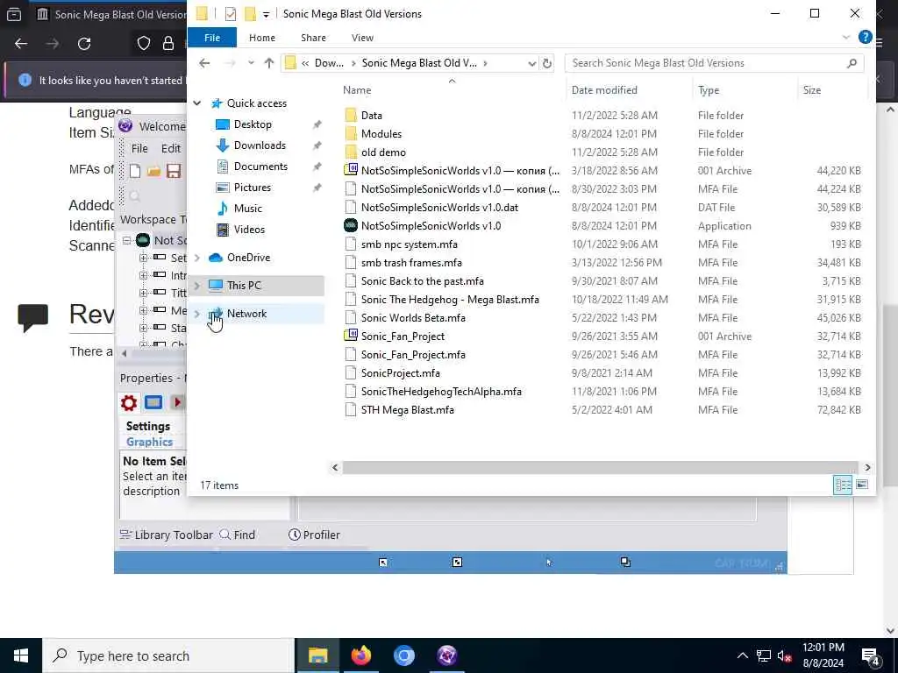Screen dimensions: 898x673
Task: Select the NotSoSimpleSonicWorlds v1.0 application
Action: click(x=431, y=225)
